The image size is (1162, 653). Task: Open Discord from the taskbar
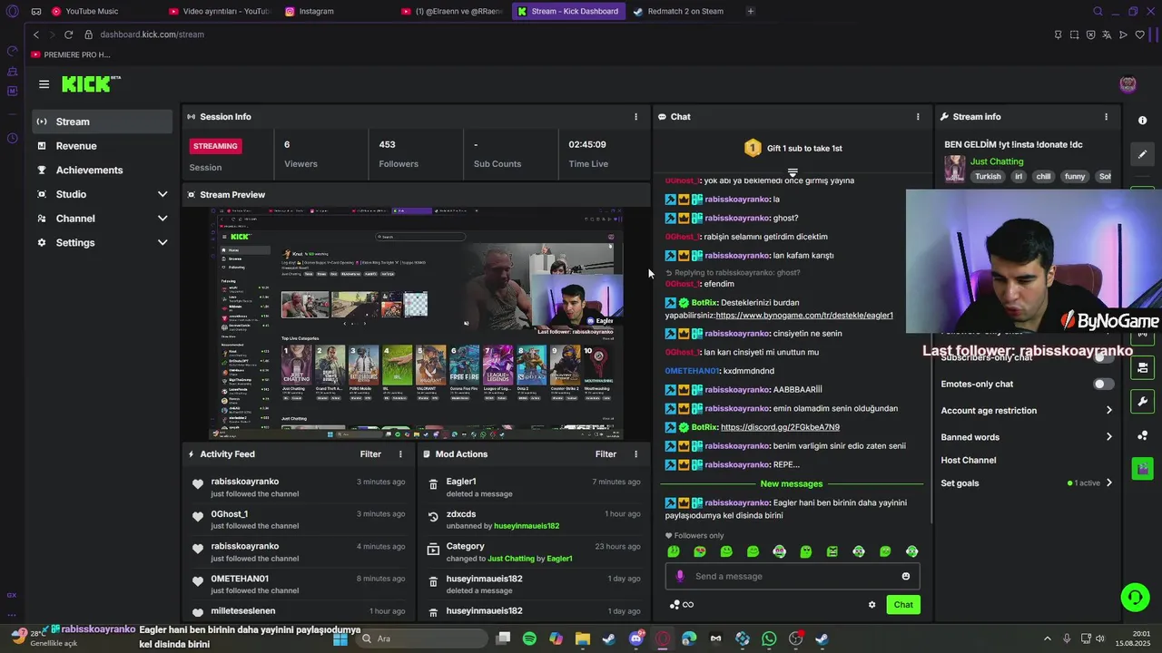point(636,638)
